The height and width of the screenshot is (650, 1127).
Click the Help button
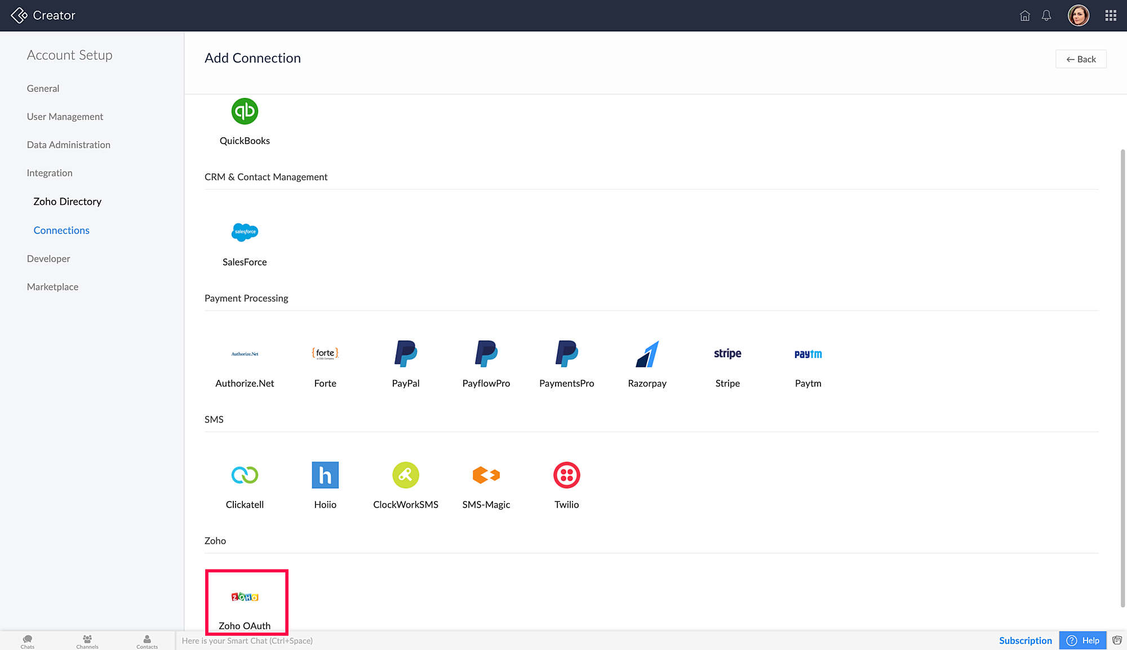(x=1082, y=640)
